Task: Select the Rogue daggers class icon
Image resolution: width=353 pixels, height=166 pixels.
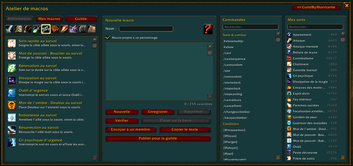Action: click(x=37, y=29)
